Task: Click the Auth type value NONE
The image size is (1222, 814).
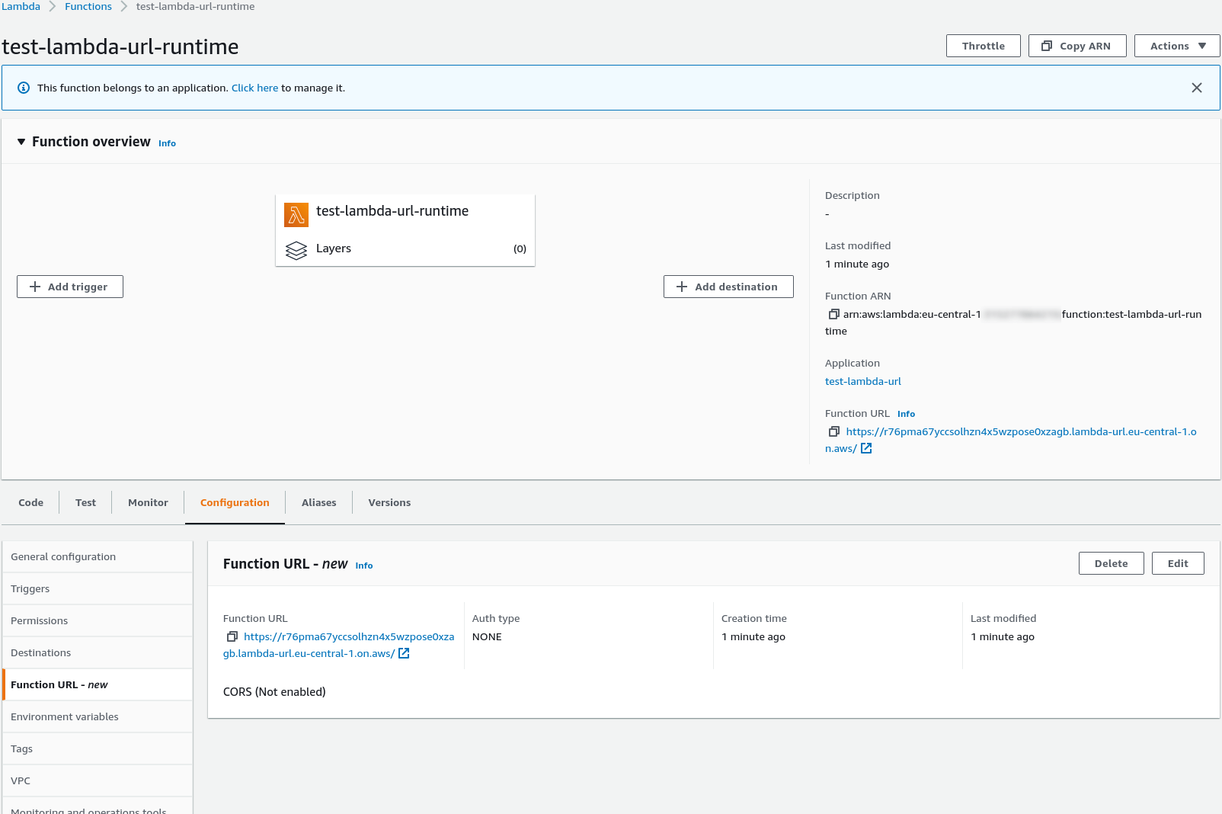Action: click(487, 636)
